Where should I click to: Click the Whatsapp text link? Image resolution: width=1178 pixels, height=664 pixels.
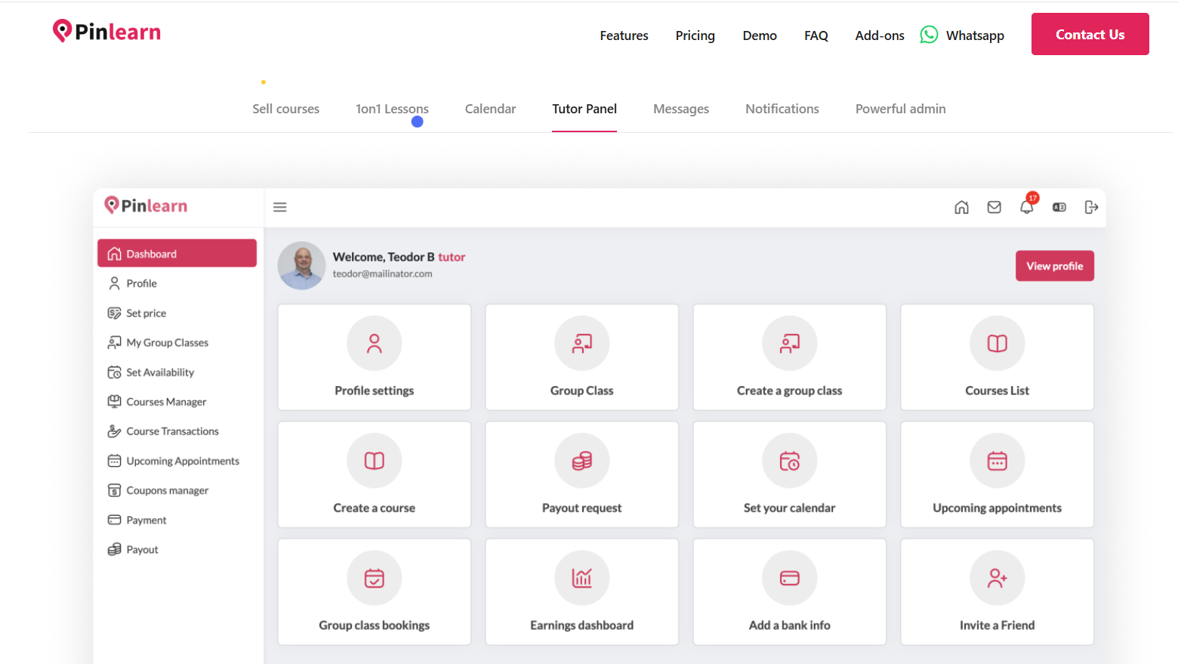click(975, 36)
